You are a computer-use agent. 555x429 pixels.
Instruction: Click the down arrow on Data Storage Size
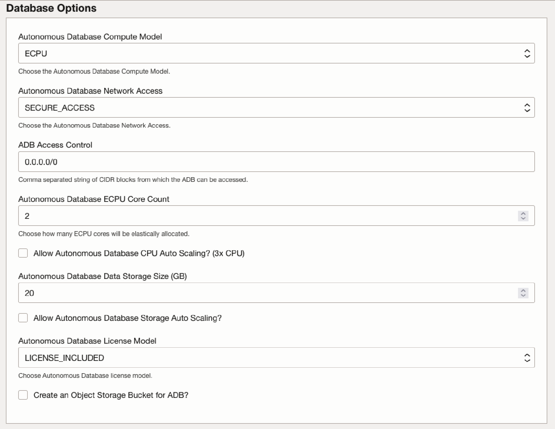[x=523, y=295]
